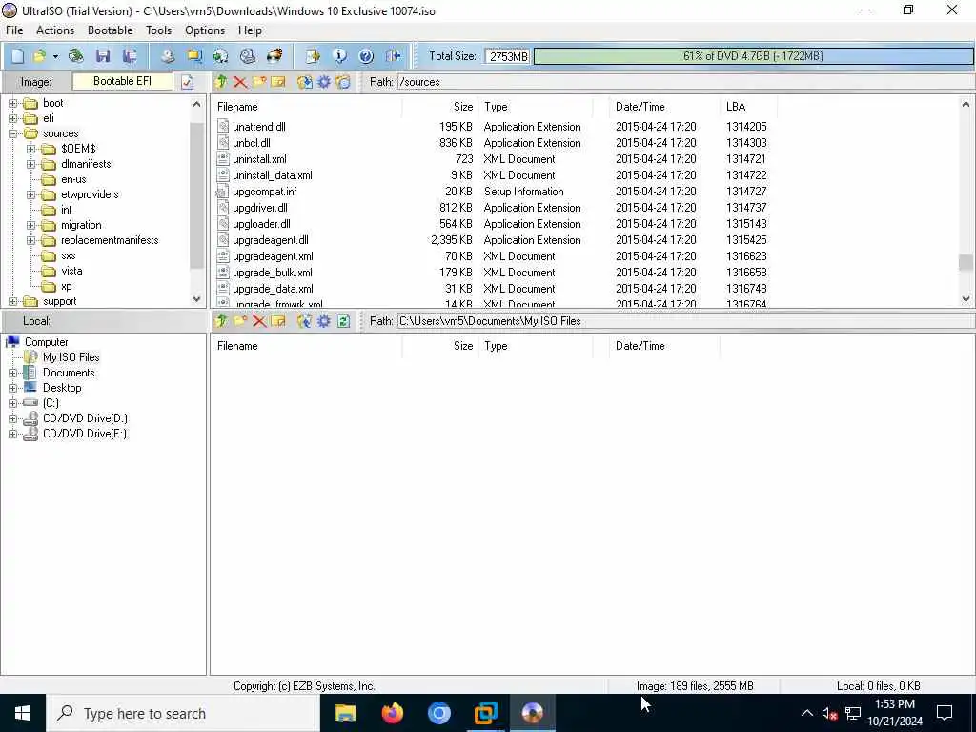Screen dimensions: 976x732
Task: Click the Burn CD/DVD Image icon
Action: pyautogui.click(x=274, y=56)
